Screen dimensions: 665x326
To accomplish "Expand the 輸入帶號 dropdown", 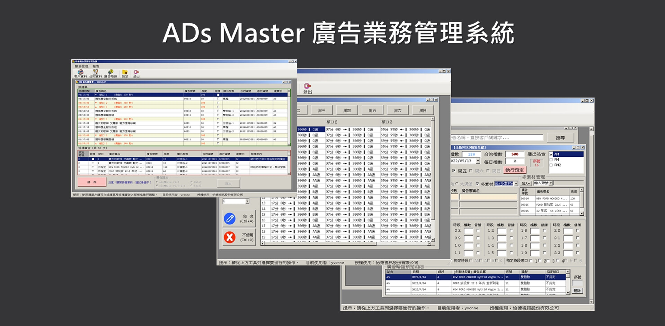I will click(551, 183).
